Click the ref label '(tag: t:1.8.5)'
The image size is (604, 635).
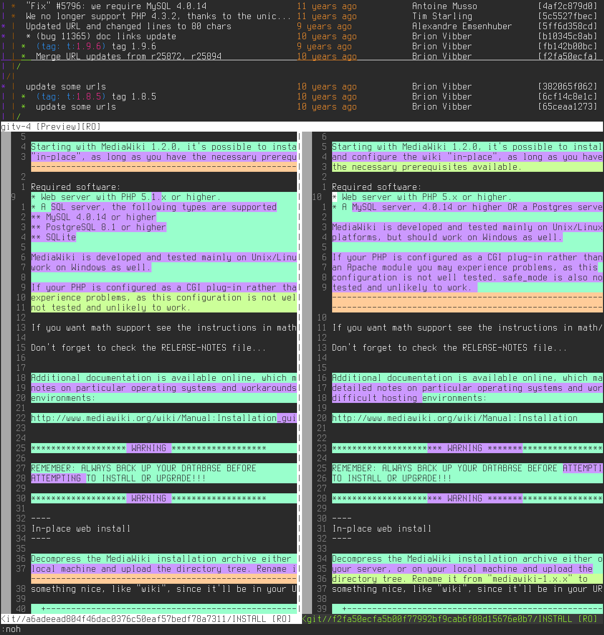[71, 96]
